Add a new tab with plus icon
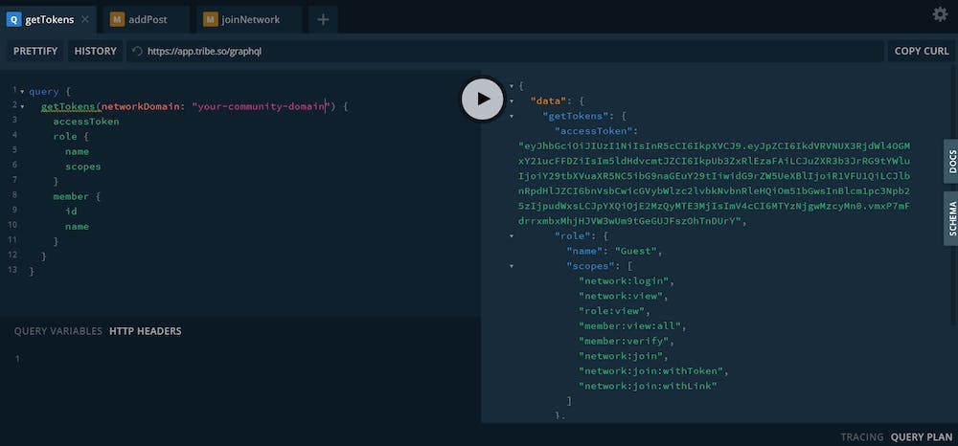Viewport: 958px width, 446px height. click(x=323, y=19)
